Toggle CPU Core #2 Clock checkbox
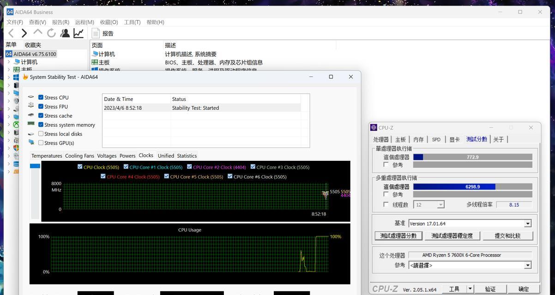The height and width of the screenshot is (295, 555). pyautogui.click(x=189, y=167)
